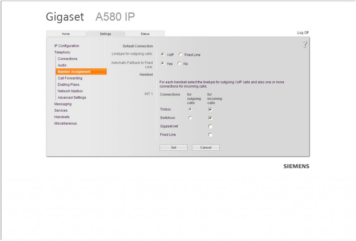The image size is (356, 241).
Task: Click the Gigaset.net connection label
Action: 169,126
